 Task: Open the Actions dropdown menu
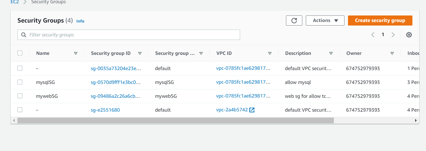coord(325,21)
